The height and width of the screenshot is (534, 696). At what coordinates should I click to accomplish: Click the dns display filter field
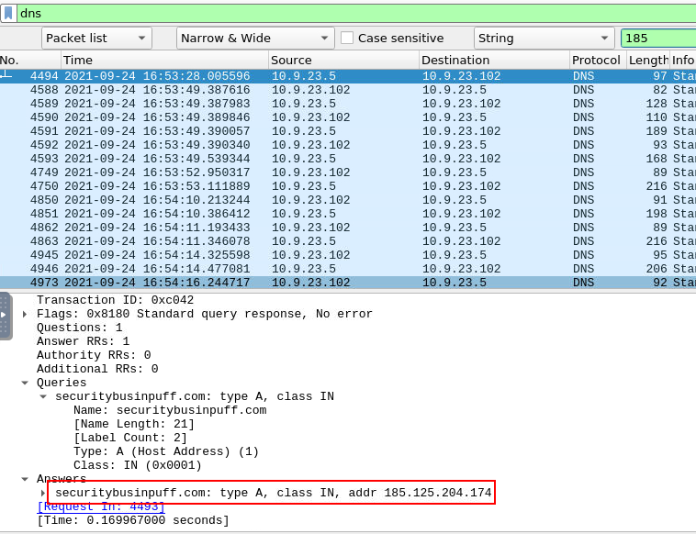[349, 13]
